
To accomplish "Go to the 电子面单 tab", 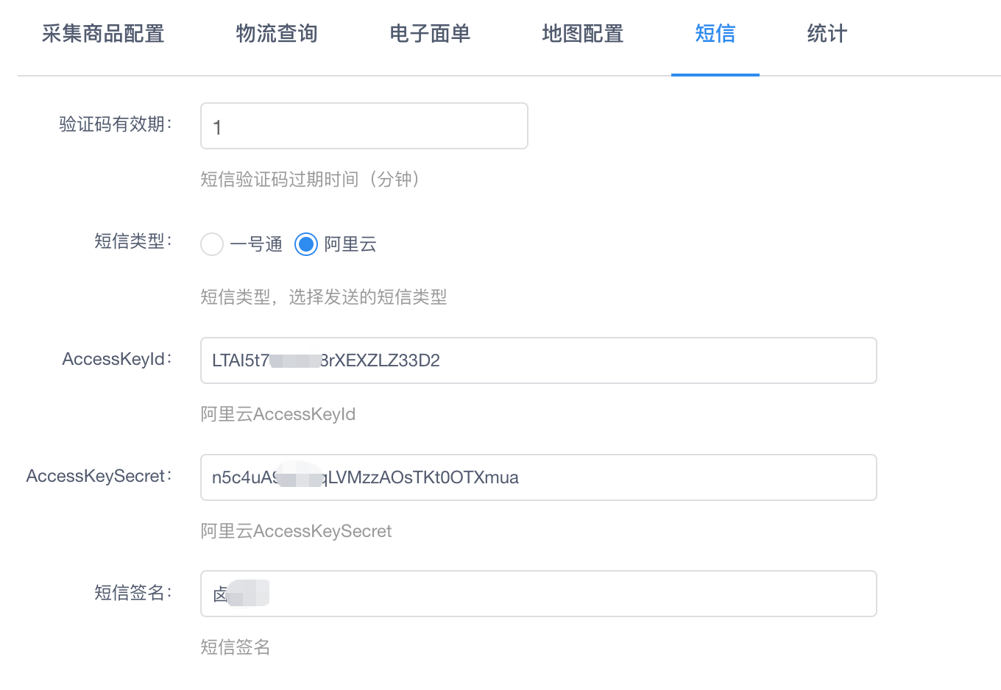I will pyautogui.click(x=430, y=34).
